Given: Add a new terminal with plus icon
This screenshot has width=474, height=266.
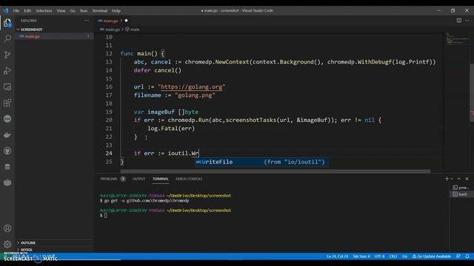Looking at the screenshot, I should pos(447,179).
